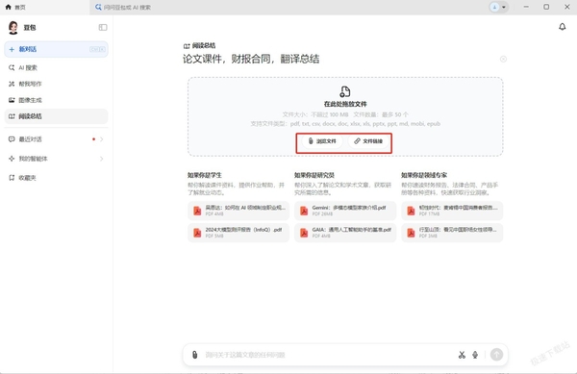Click the 最近对话 chat bubble icon
Viewport: 577px width, 374px height.
tap(12, 139)
